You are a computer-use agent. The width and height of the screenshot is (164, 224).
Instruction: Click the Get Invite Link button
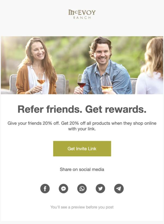pyautogui.click(x=82, y=149)
